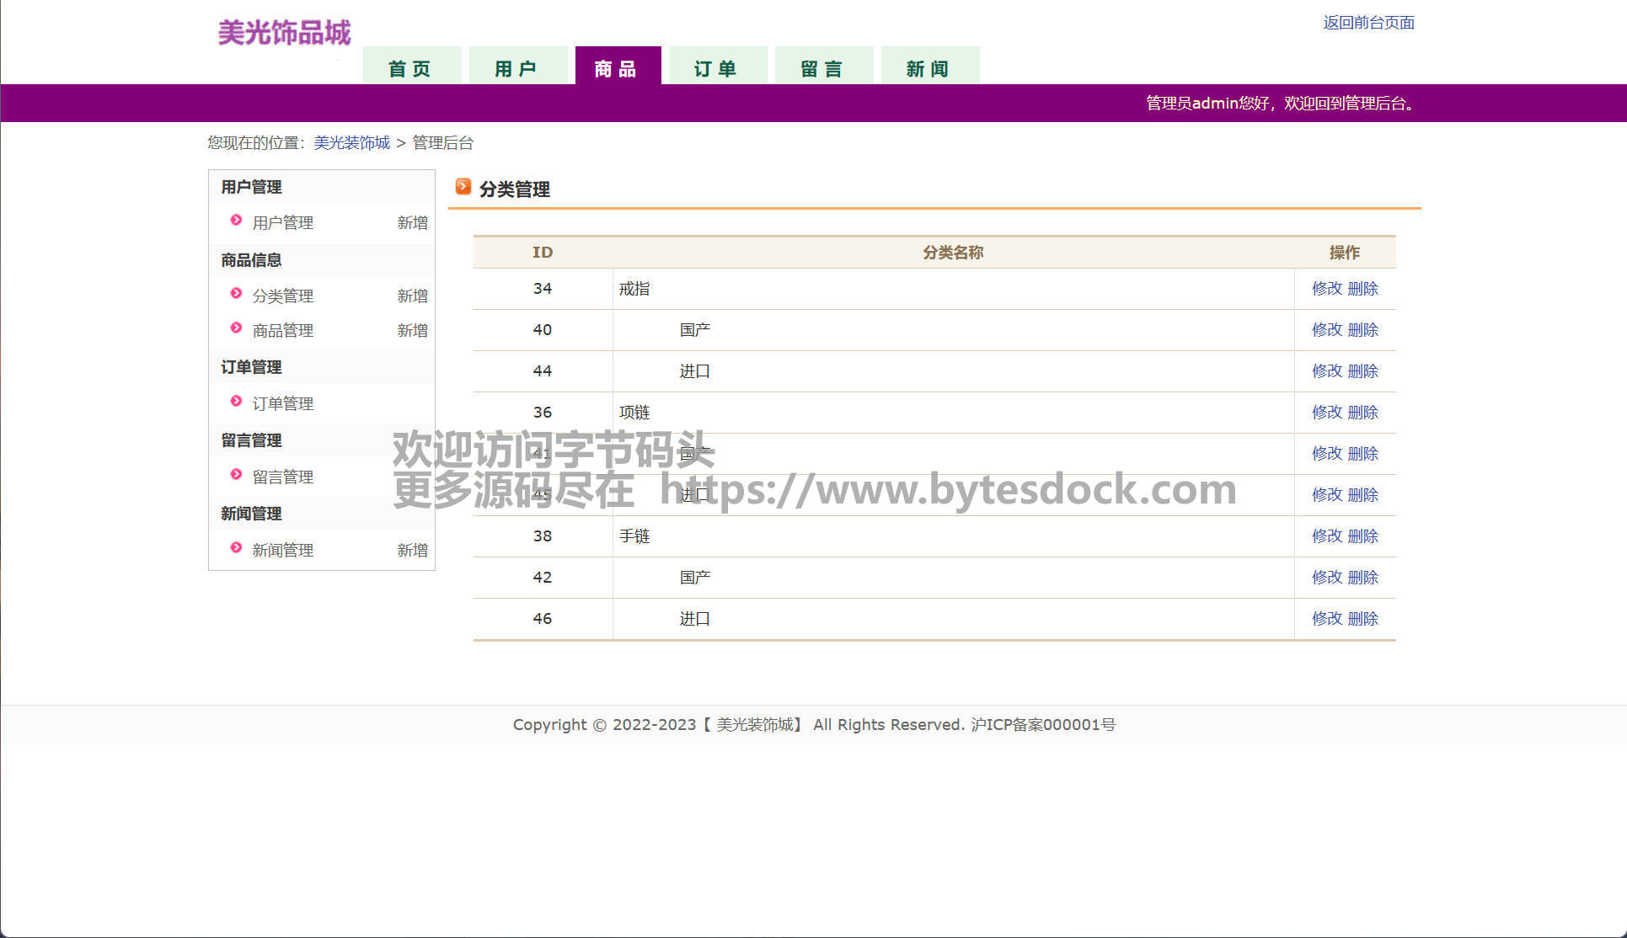Viewport: 1627px width, 938px height.
Task: Delete category row with ID 46
Action: click(1362, 619)
